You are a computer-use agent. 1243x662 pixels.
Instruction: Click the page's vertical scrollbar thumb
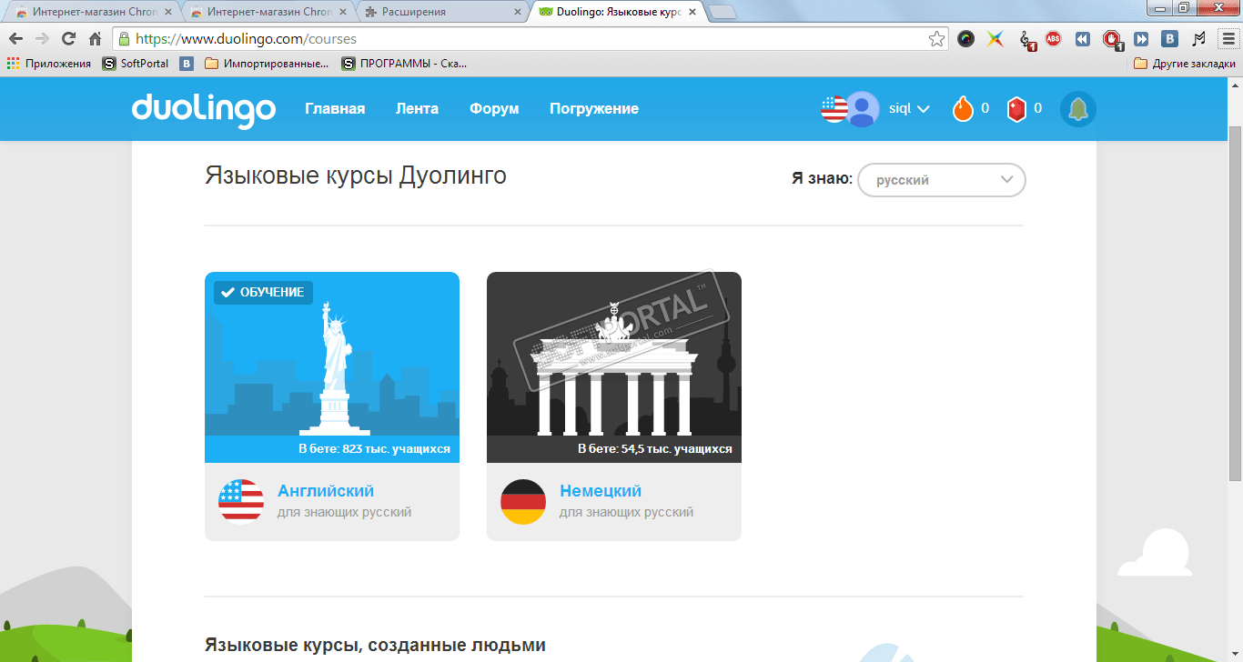coord(1235,303)
